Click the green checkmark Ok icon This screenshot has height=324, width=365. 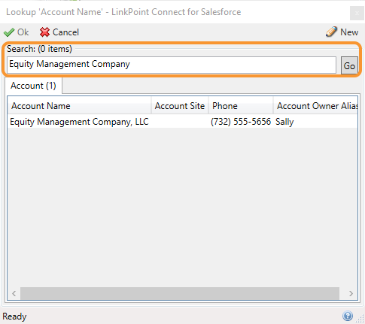9,32
